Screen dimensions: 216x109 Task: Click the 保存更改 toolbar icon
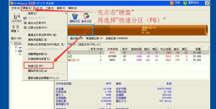tap(17, 17)
